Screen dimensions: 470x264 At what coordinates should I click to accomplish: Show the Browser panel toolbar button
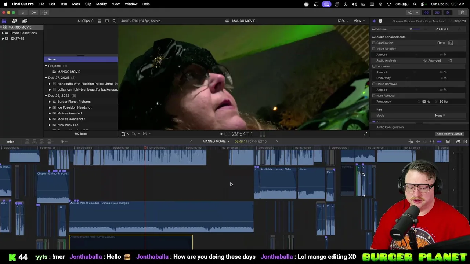426,12
